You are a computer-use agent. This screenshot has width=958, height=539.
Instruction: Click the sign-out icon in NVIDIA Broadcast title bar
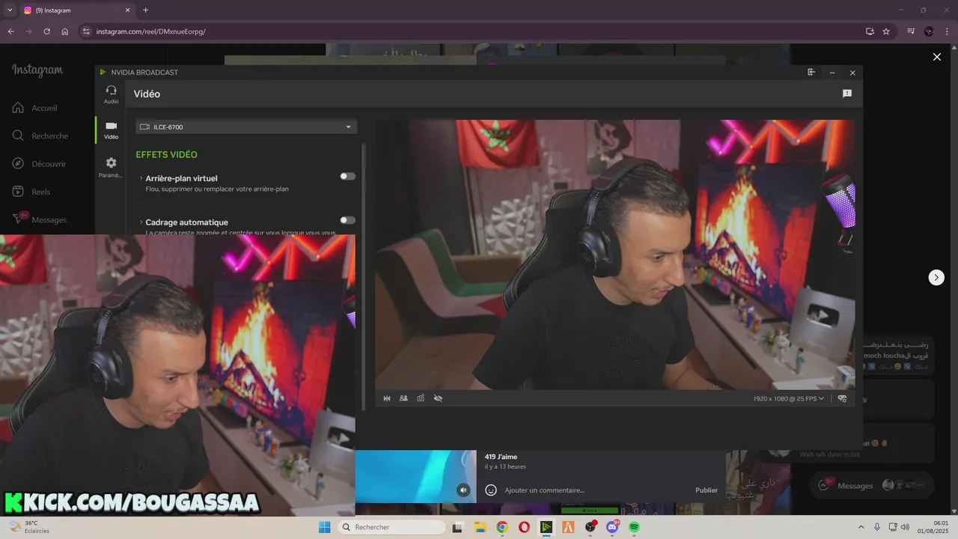point(811,73)
